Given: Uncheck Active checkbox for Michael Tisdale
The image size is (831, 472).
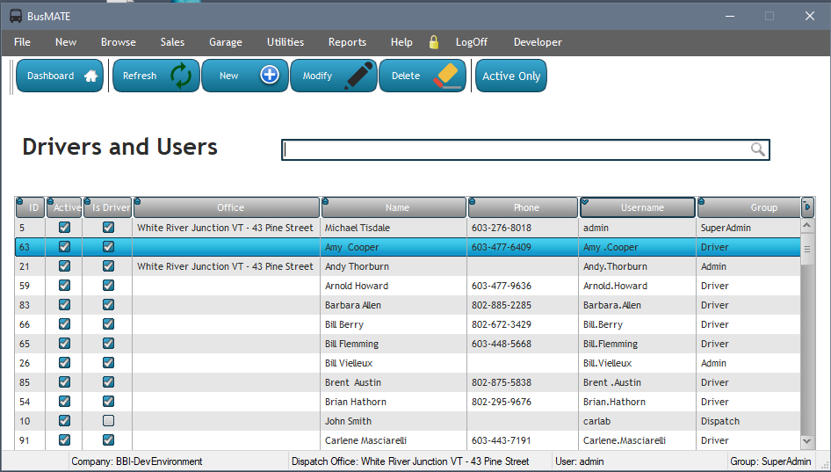Looking at the screenshot, I should (x=64, y=228).
